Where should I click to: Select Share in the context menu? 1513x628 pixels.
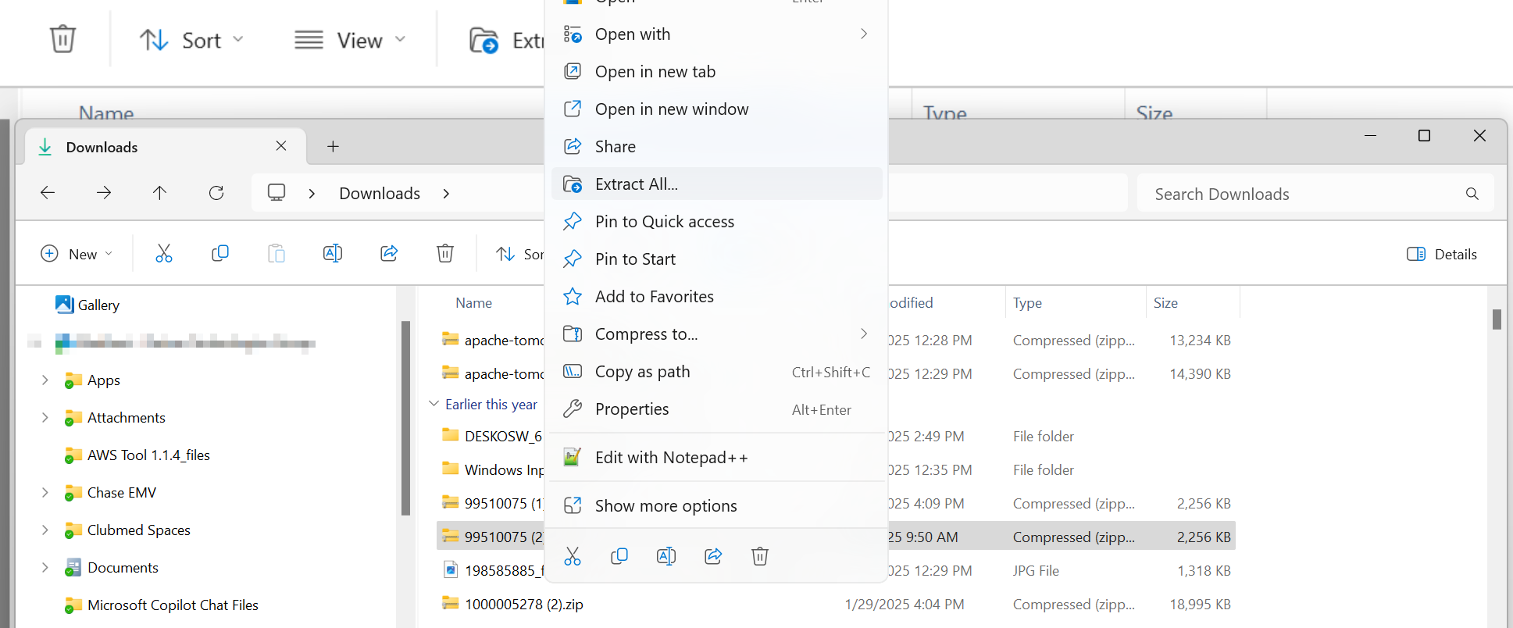coord(716,146)
